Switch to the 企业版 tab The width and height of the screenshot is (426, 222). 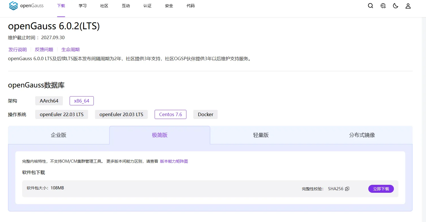tap(58, 135)
